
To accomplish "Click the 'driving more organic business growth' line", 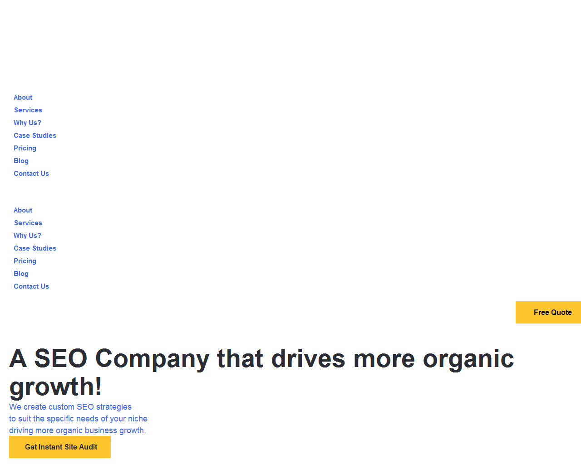I will coord(78,430).
